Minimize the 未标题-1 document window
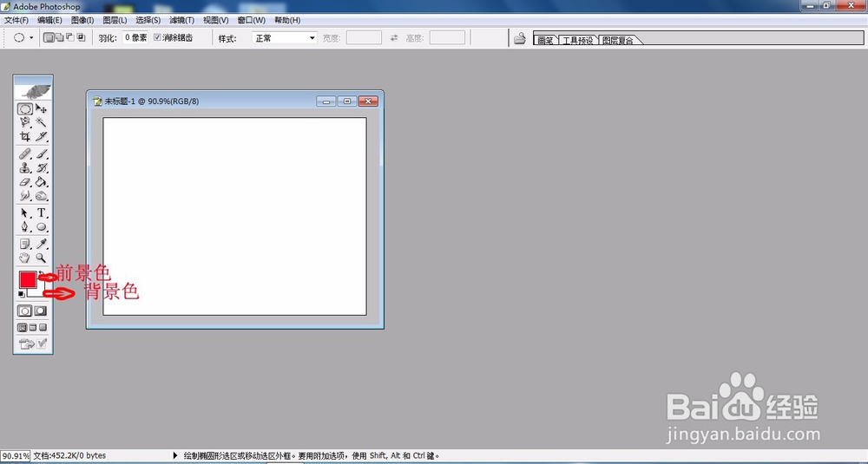The width and height of the screenshot is (868, 464). coord(326,101)
